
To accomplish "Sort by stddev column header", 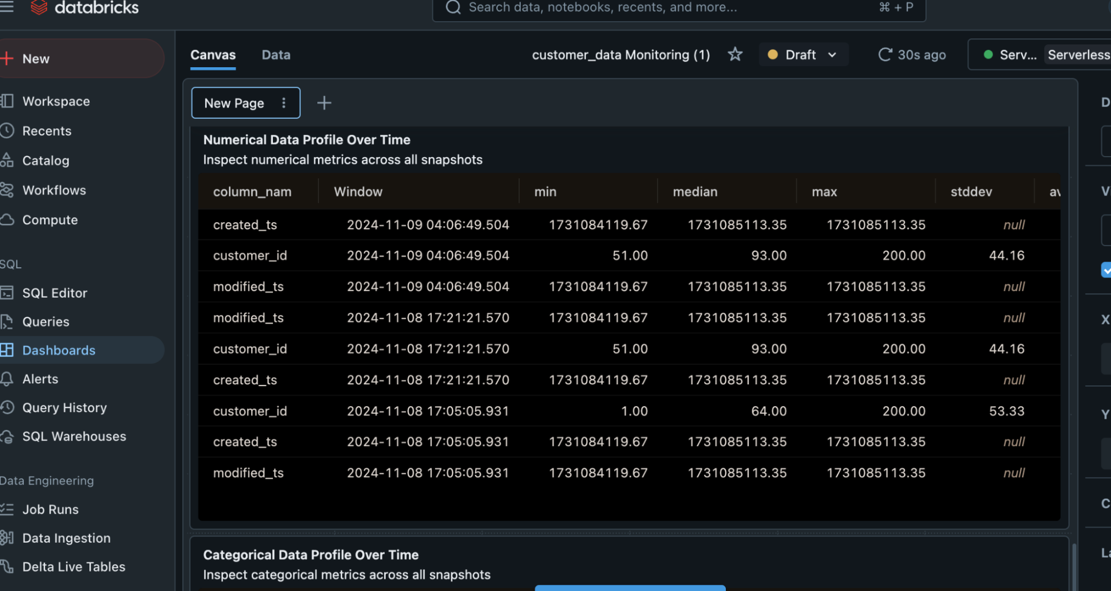I will point(971,192).
